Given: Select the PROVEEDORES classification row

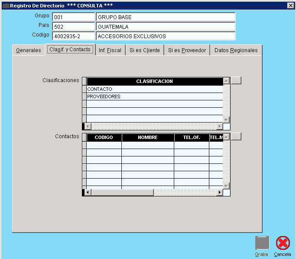Looking at the screenshot, I should [154, 96].
